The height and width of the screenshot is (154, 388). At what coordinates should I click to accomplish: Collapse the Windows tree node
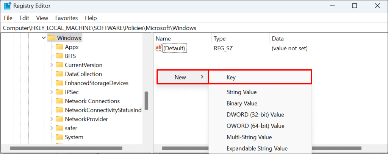pos(44,38)
